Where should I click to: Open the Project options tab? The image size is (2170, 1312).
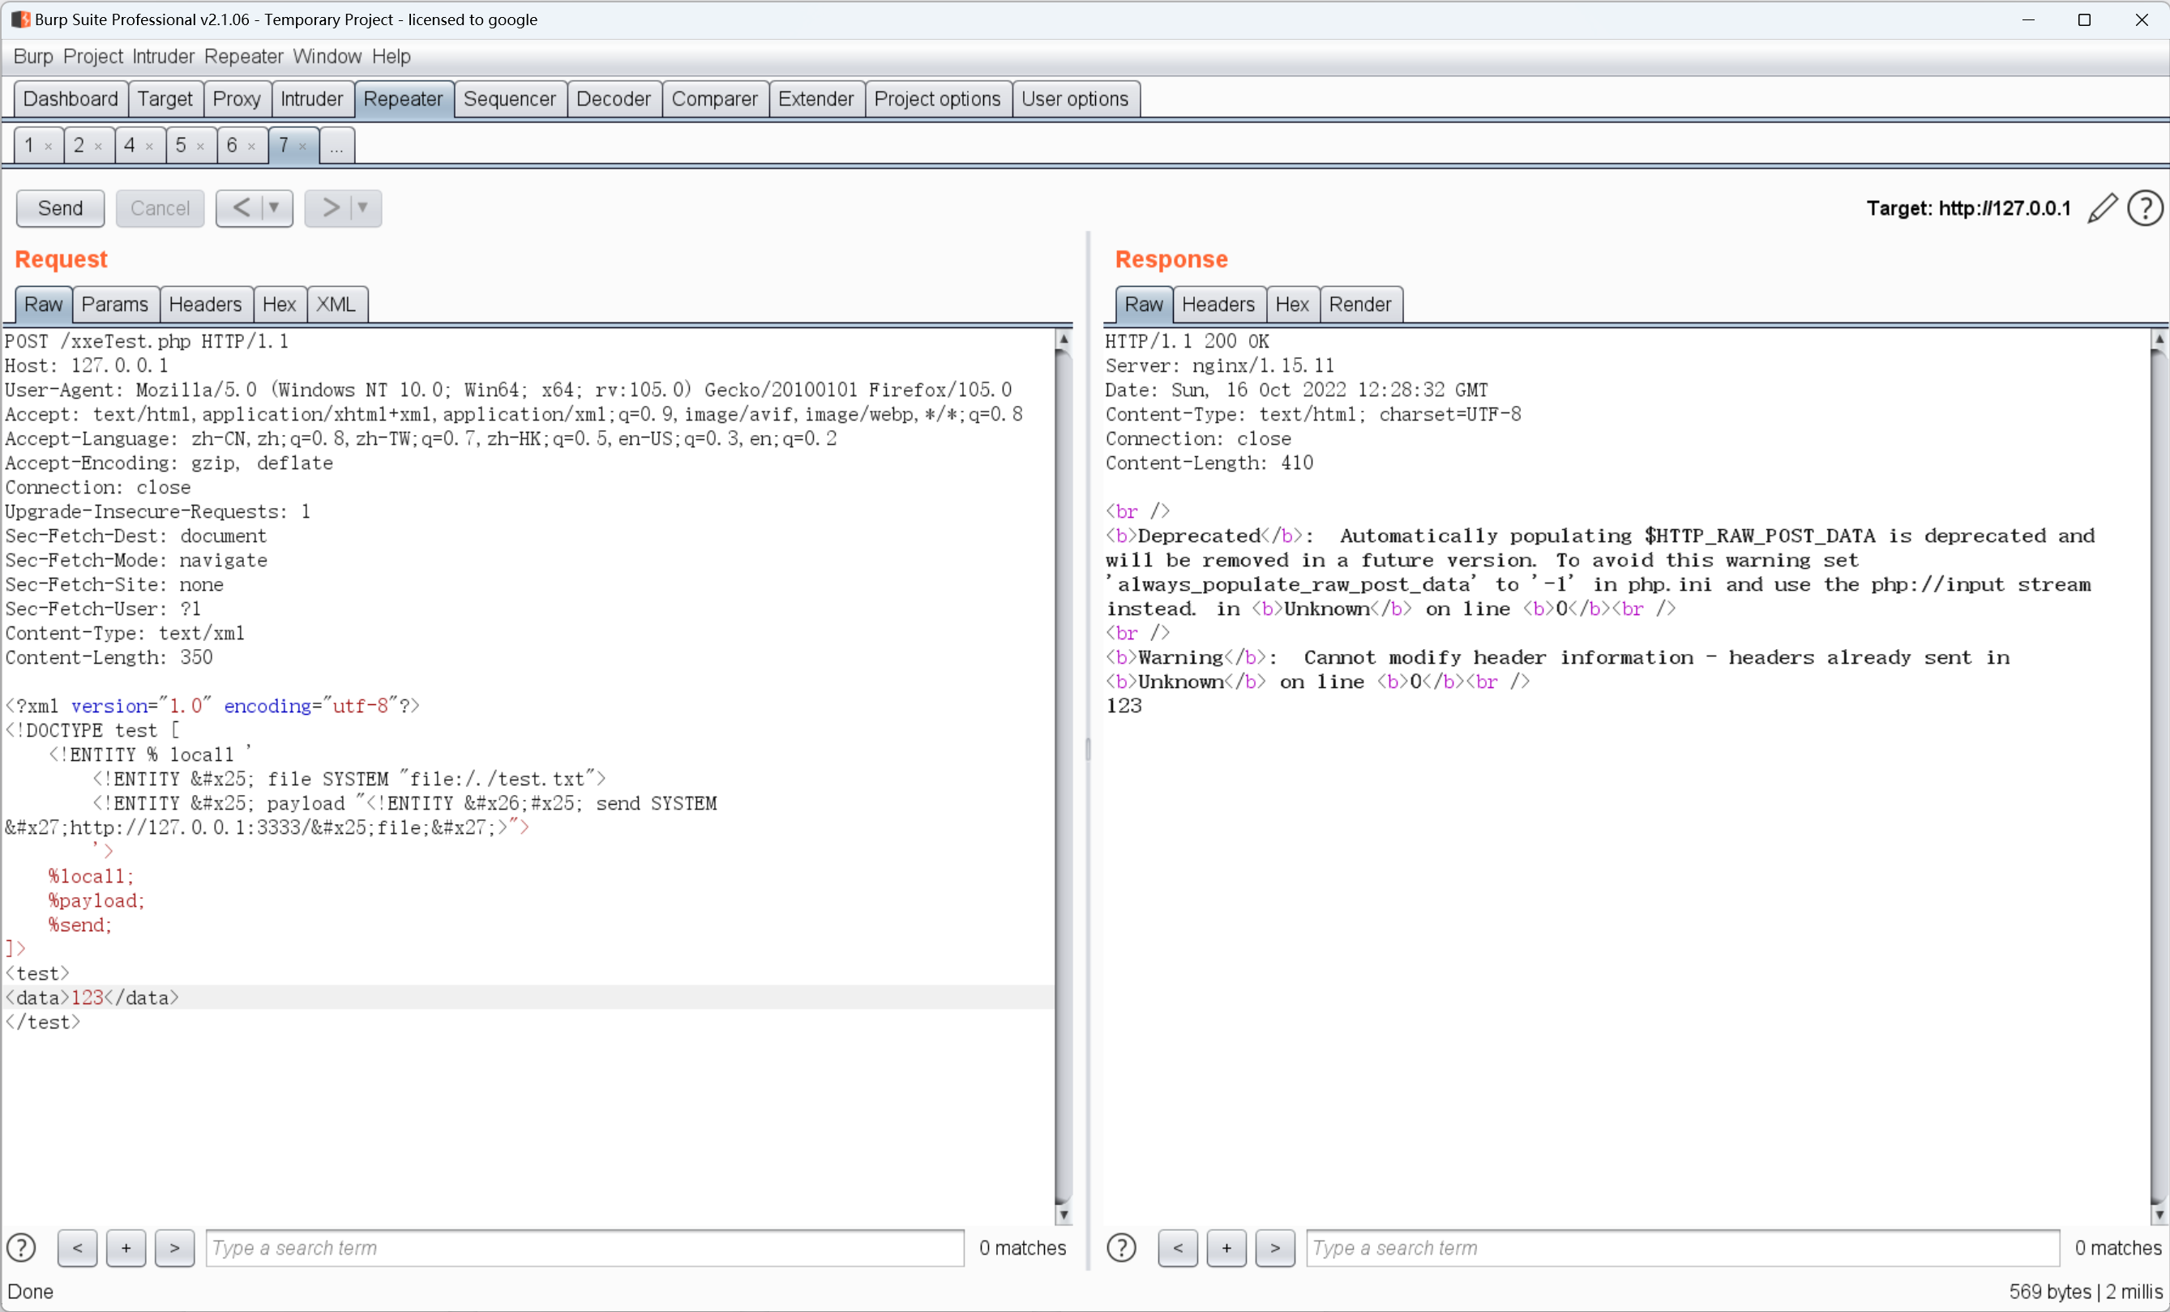pos(938,99)
